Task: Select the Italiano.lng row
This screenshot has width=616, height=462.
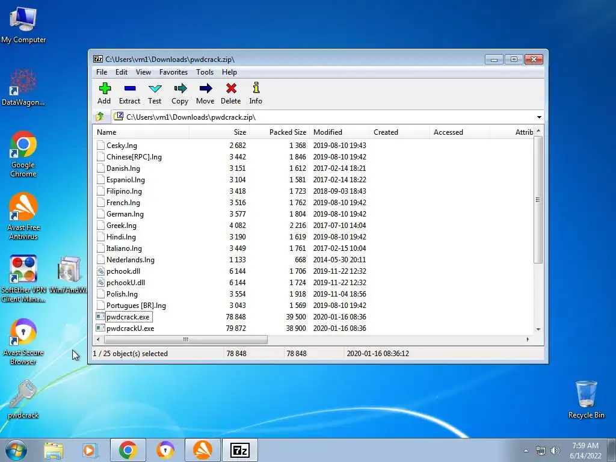Action: pyautogui.click(x=314, y=248)
